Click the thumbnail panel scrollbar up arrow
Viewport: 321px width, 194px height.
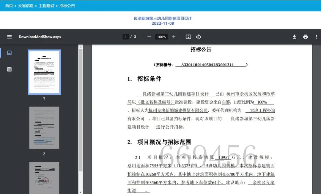pyautogui.click(x=81, y=47)
